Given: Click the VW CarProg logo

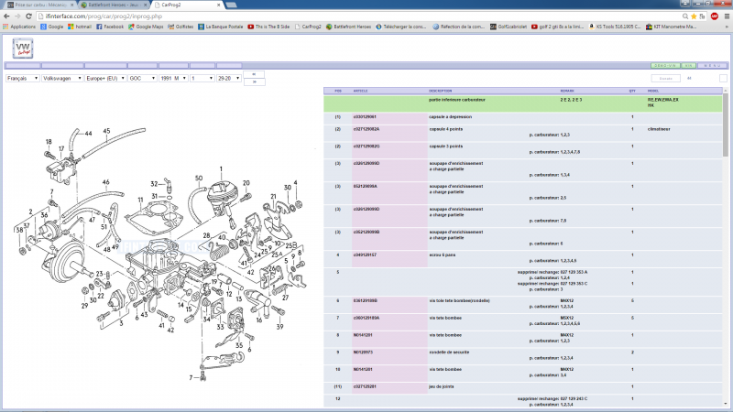Looking at the screenshot, I should (x=22, y=49).
